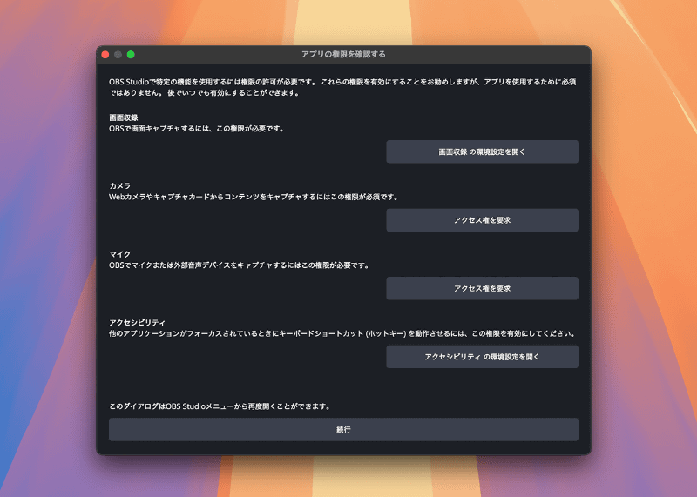Click the マイク section heading
697x497 pixels.
point(120,254)
